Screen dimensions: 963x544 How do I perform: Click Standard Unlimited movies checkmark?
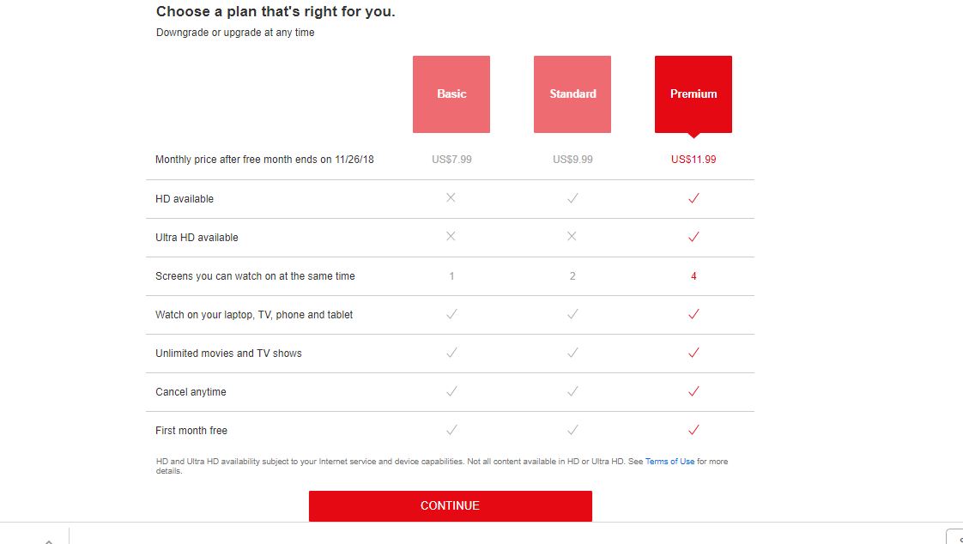(572, 353)
